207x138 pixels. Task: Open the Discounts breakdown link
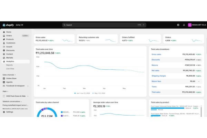pos(156,60)
